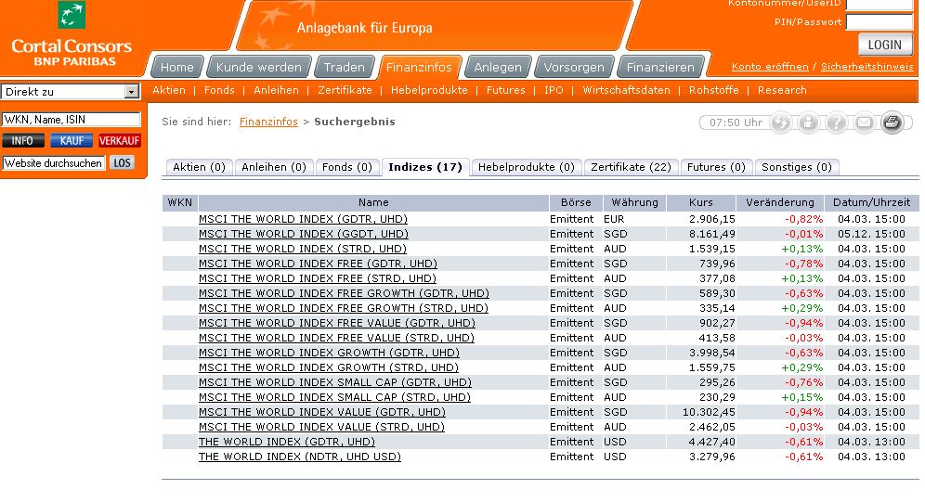This screenshot has width=925, height=502.
Task: Open Anleihen in the orange submenu
Action: coord(276,90)
